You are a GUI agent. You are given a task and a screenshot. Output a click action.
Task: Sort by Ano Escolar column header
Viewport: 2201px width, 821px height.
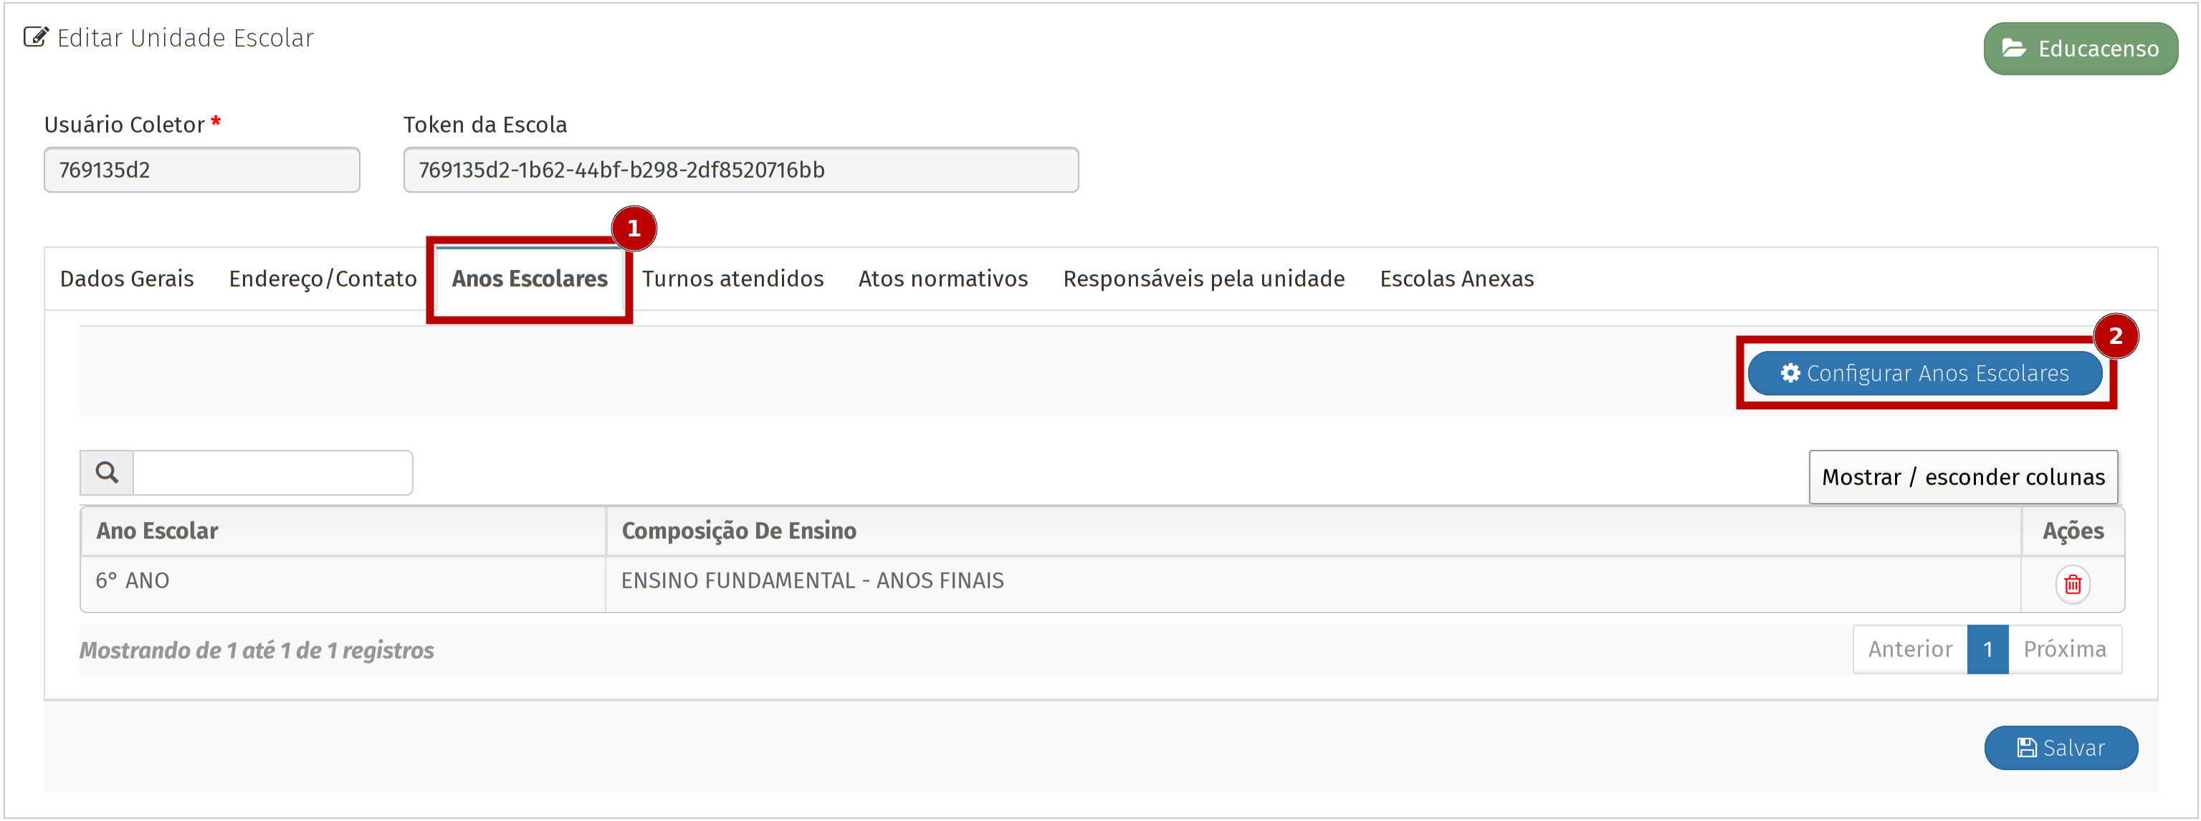point(158,531)
